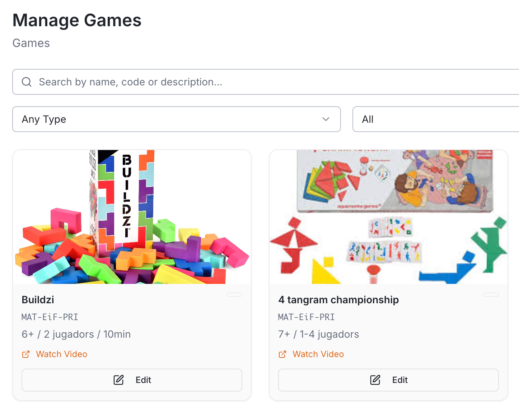This screenshot has width=519, height=412.
Task: Open the Any Type dropdown
Action: tap(176, 119)
